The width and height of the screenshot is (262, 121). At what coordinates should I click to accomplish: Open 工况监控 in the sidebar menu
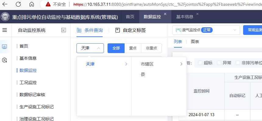click(28, 82)
